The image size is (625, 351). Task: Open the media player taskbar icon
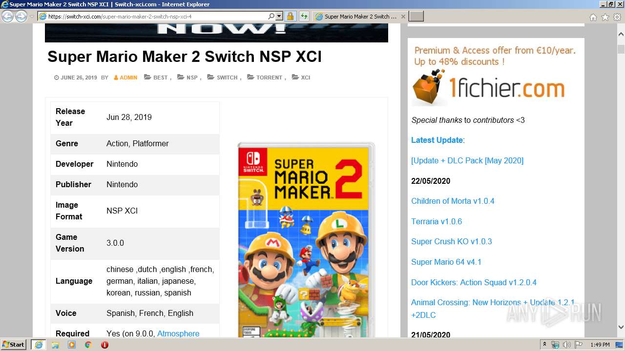pyautogui.click(x=72, y=345)
